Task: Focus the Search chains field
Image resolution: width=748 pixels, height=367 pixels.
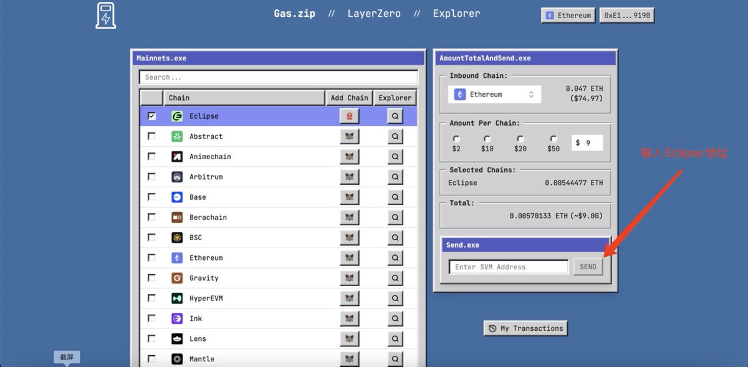Action: tap(278, 77)
